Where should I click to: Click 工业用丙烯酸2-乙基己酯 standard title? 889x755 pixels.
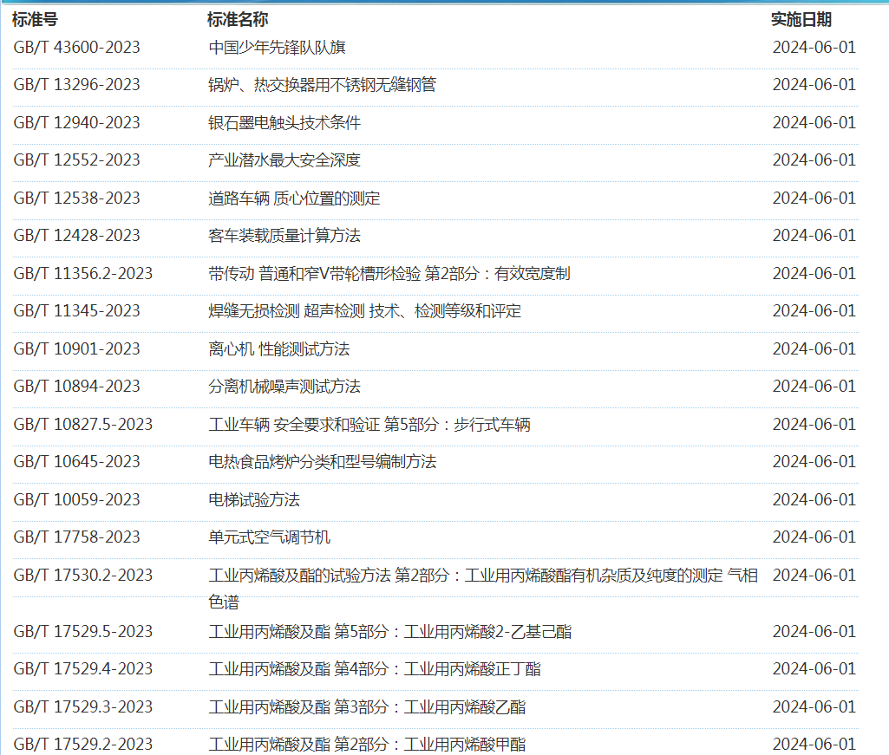click(x=389, y=632)
